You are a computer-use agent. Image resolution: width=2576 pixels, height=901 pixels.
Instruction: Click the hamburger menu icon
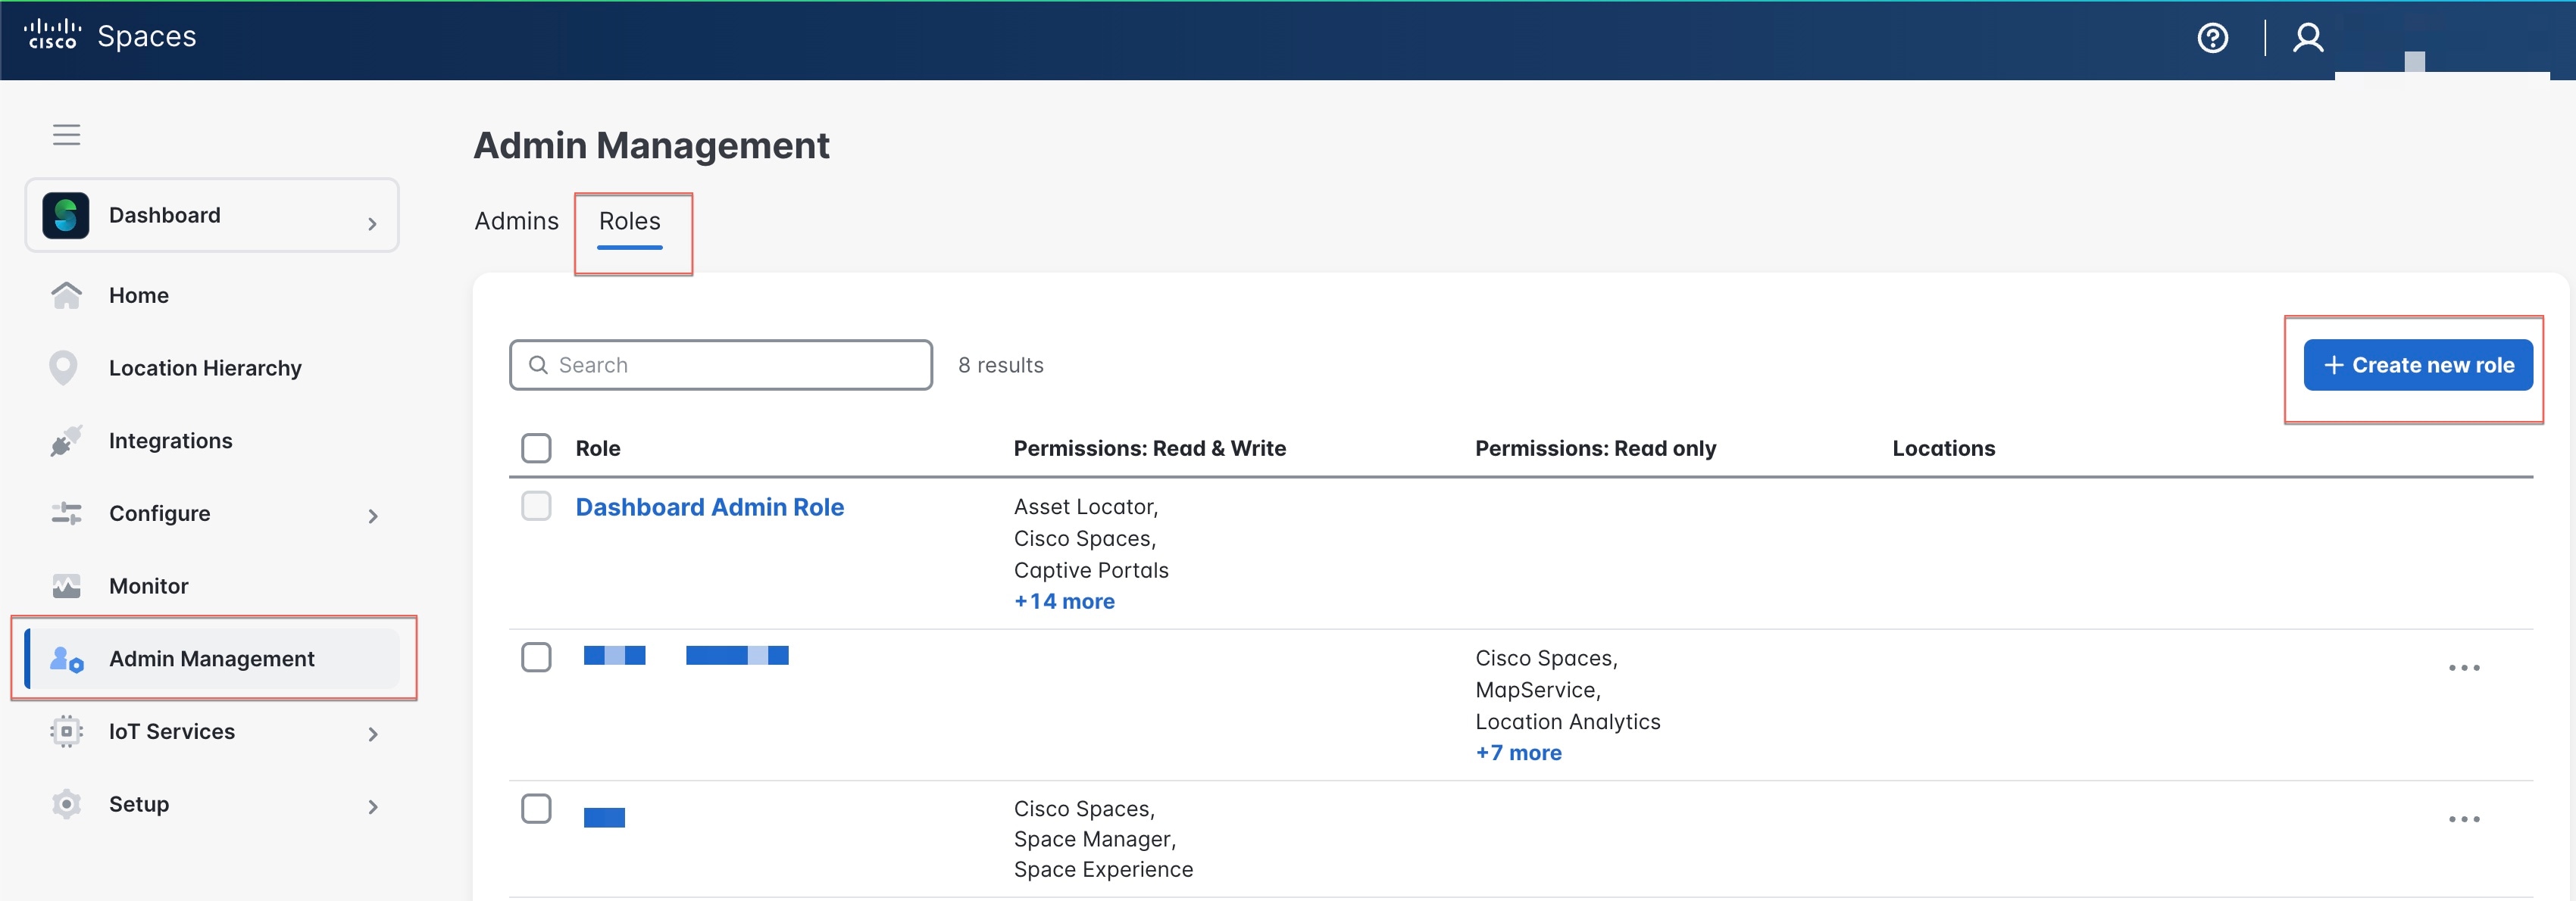tap(66, 134)
